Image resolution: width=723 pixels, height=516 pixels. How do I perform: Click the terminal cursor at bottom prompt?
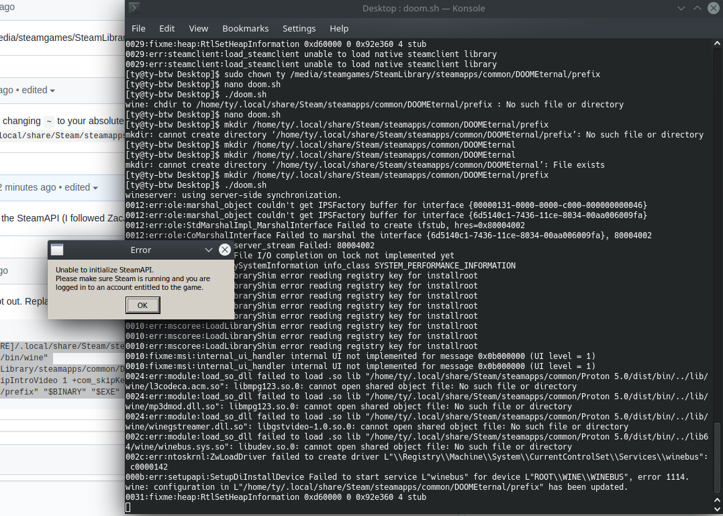[x=128, y=507]
